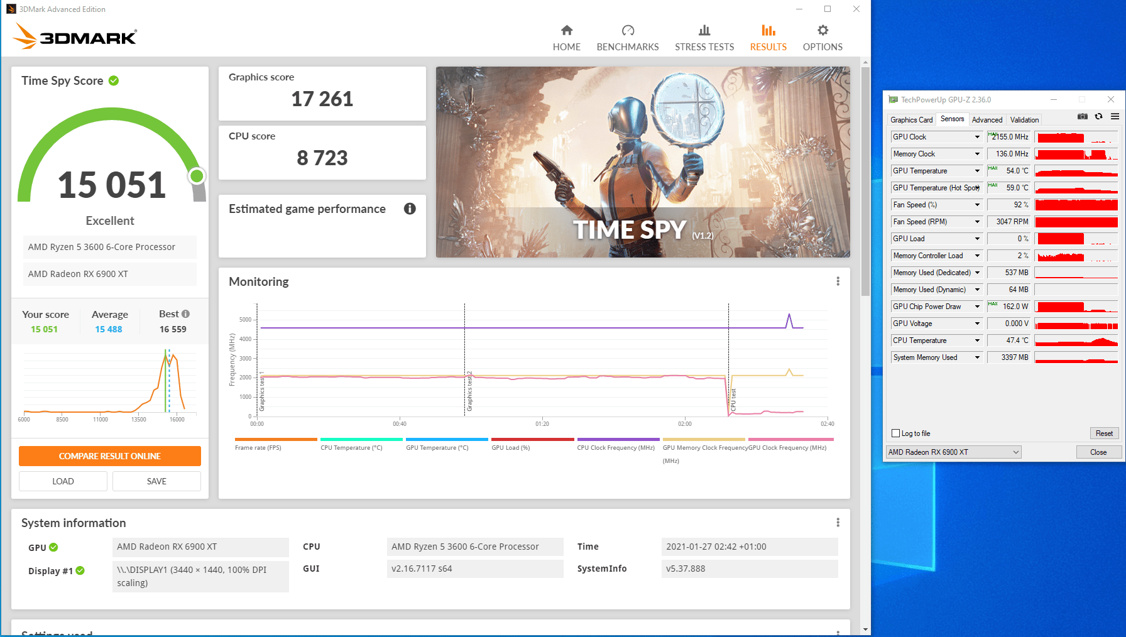Expand the CPU Temperature sensor dropdown
The height and width of the screenshot is (637, 1126).
977,340
